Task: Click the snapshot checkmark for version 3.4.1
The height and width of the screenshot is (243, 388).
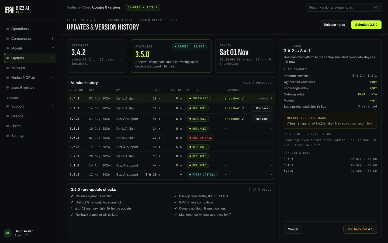Action: tap(243, 108)
